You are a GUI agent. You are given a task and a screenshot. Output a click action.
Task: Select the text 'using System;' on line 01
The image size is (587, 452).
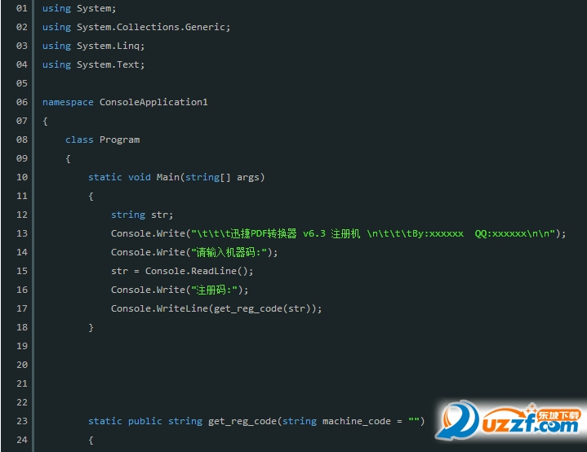click(79, 8)
